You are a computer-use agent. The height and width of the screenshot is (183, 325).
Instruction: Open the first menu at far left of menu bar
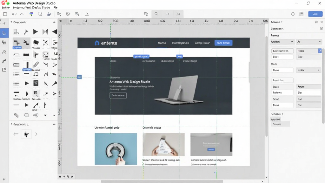coord(6,8)
